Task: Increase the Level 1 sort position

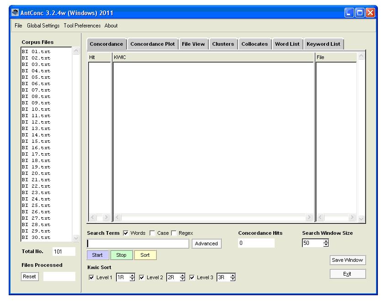Action: pos(132,276)
